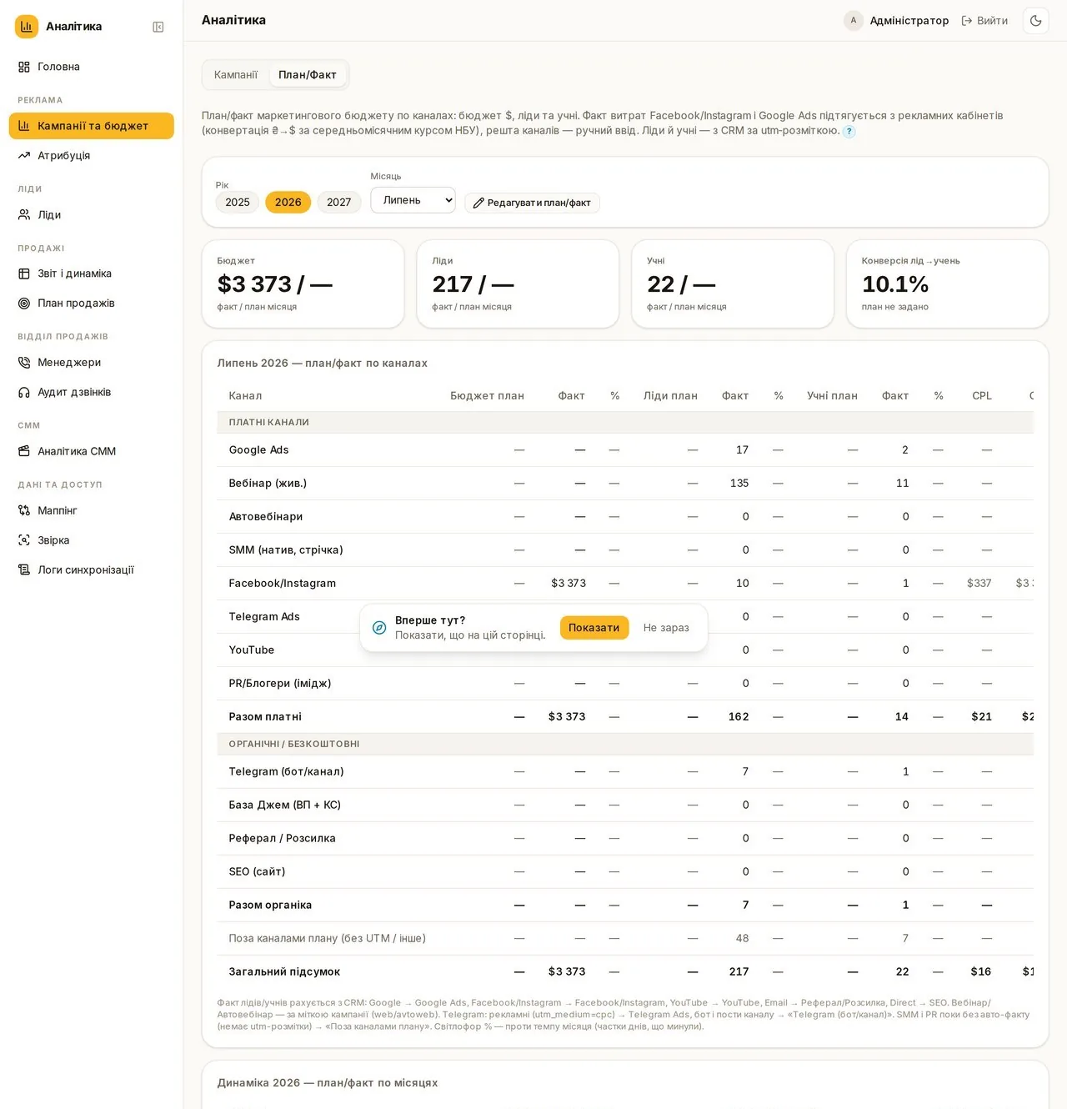Click the Маппінг icon in sidebar
Screen dimensions: 1067x1109
(x=24, y=510)
